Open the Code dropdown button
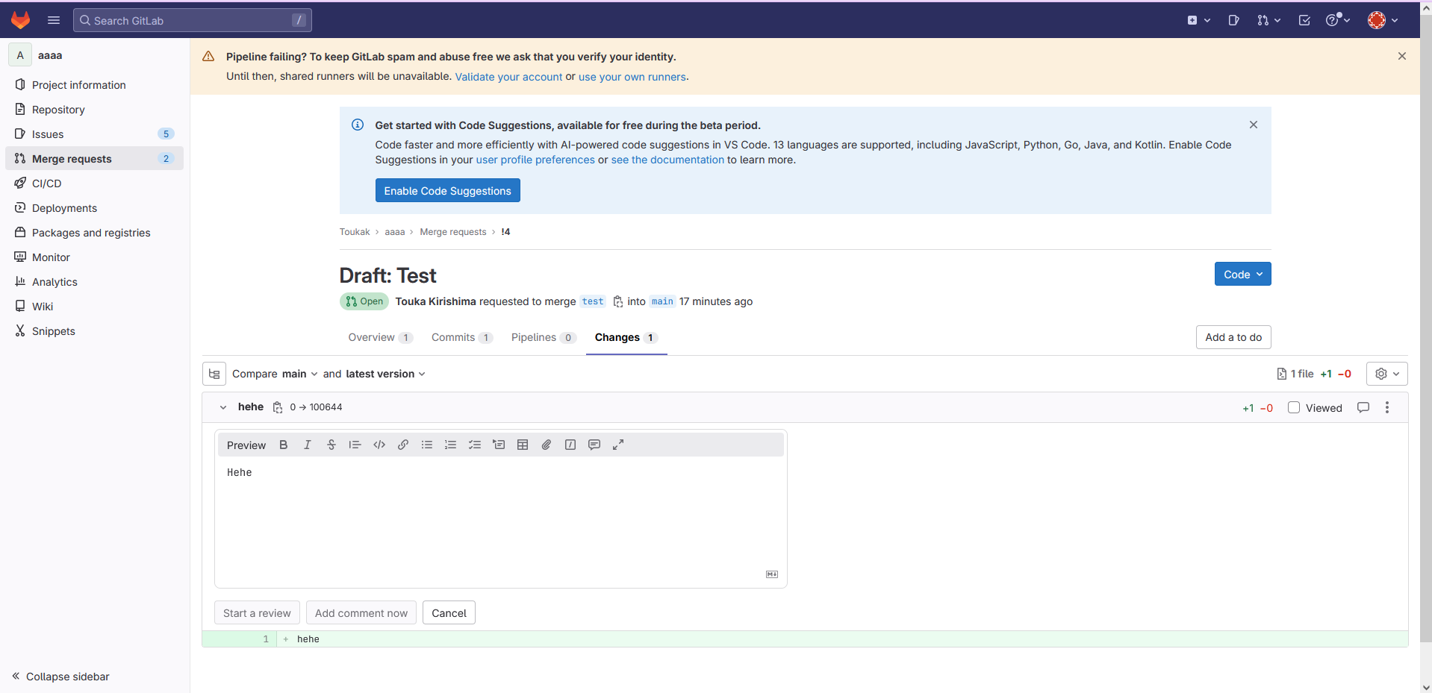The height and width of the screenshot is (693, 1432). click(1242, 275)
